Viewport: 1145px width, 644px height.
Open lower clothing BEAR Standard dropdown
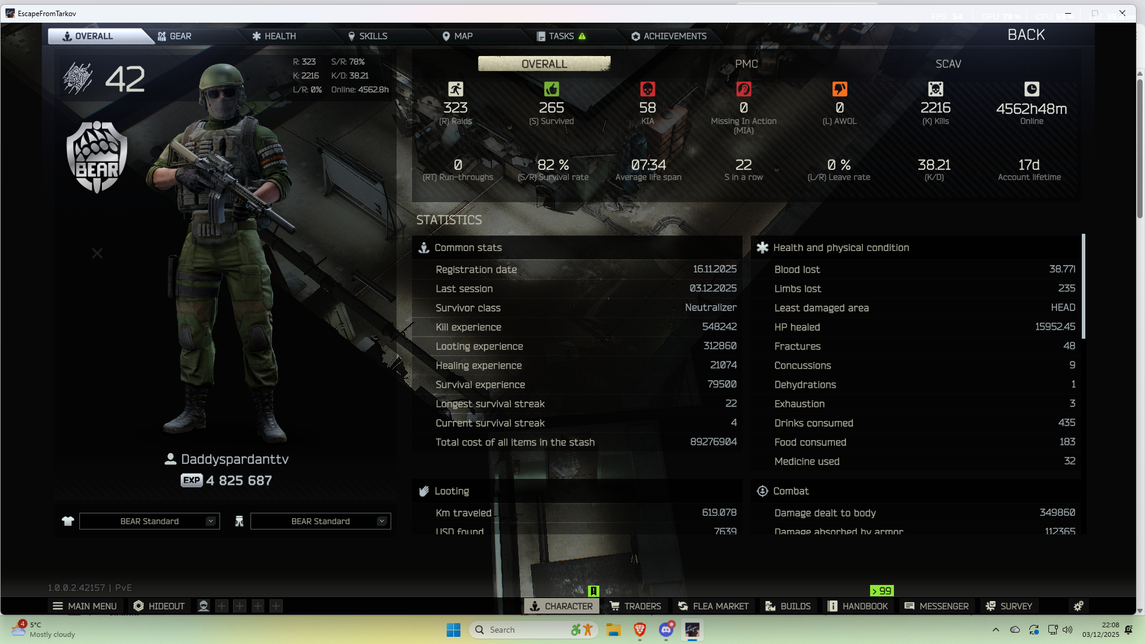pyautogui.click(x=320, y=521)
